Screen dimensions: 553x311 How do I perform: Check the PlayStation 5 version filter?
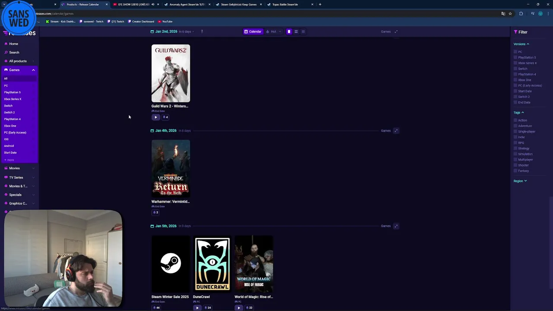(x=515, y=57)
